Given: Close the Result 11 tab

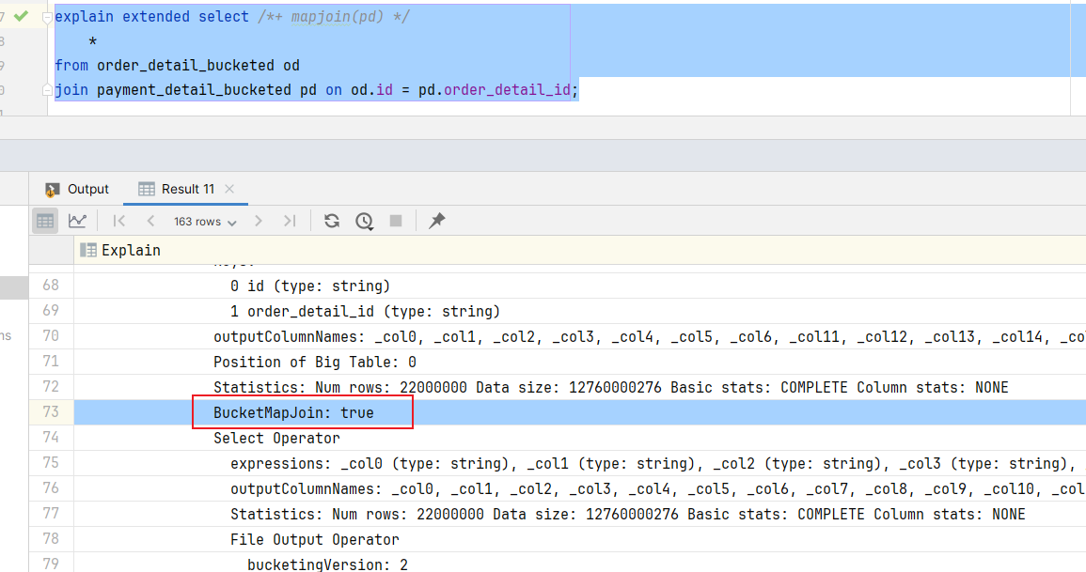Looking at the screenshot, I should point(230,189).
